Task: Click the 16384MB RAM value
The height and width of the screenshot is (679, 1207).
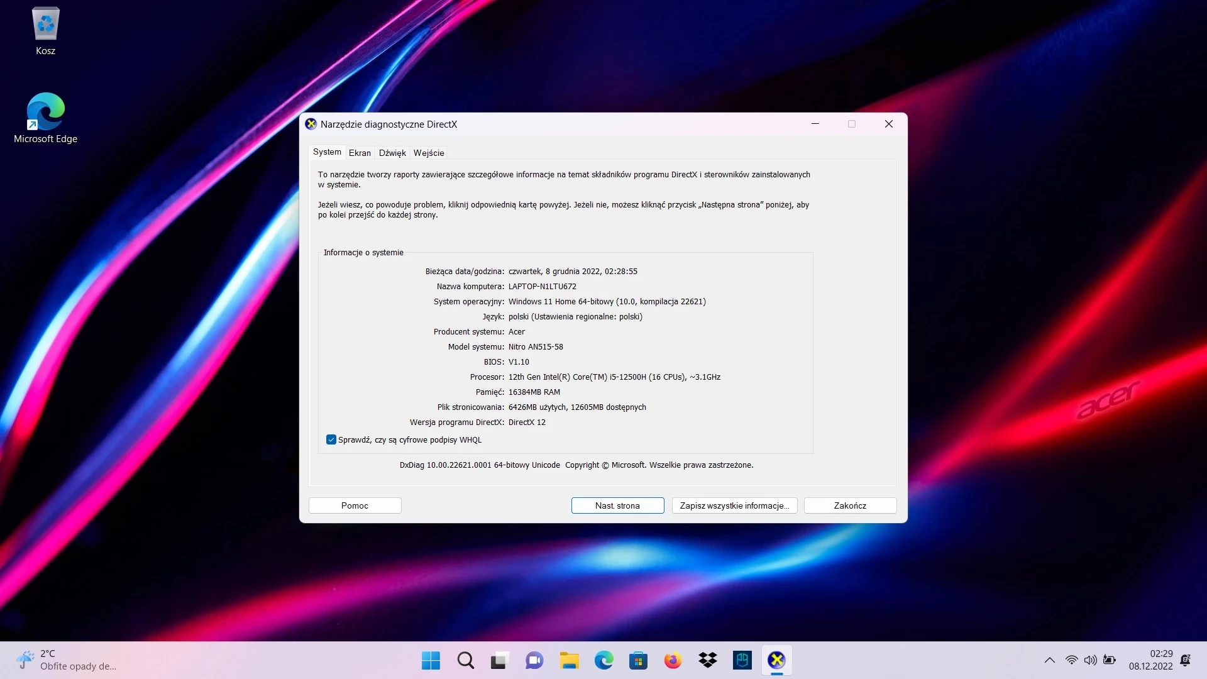Action: click(x=534, y=392)
